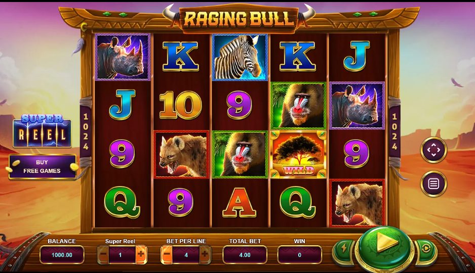Image resolution: width=475 pixels, height=273 pixels.
Task: Enable turbo spin with the lightning bolt button
Action: point(344,249)
